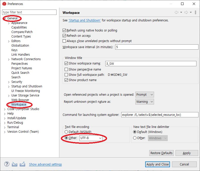The height and width of the screenshot is (171, 200).
Task: Select Workspace in the tree
Action: pos(19,105)
